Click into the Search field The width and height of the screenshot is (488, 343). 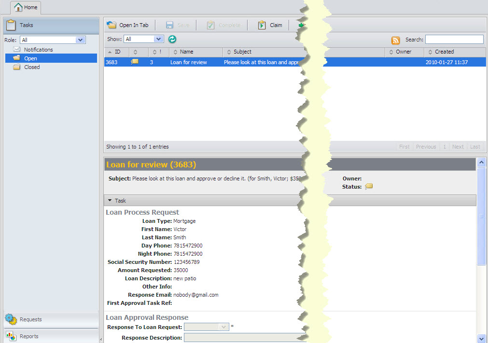(454, 40)
